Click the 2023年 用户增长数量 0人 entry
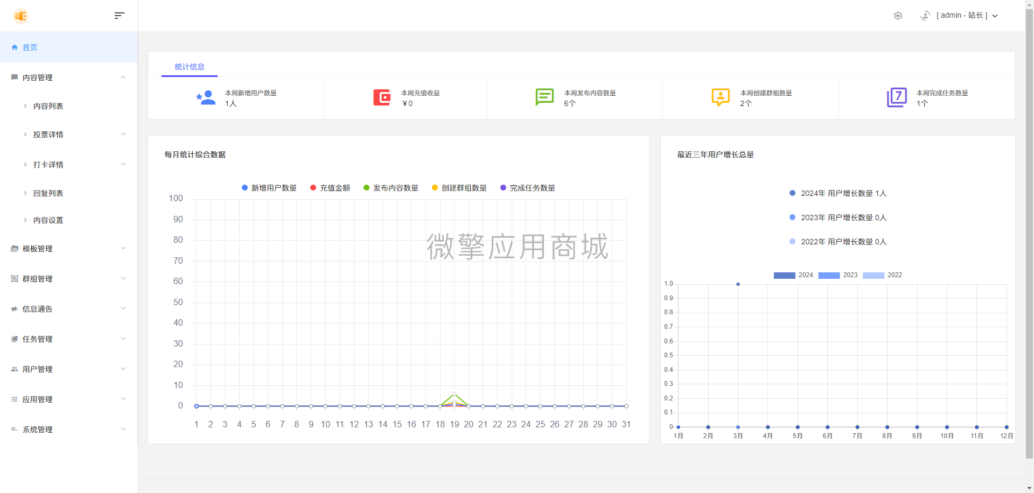Screen dimensions: 1034x493 838,217
